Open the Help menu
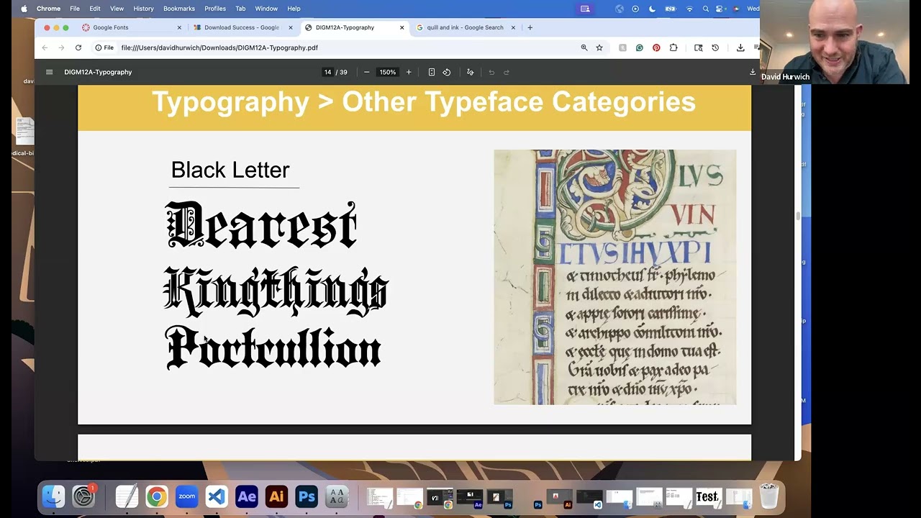This screenshot has height=518, width=921. tap(294, 9)
